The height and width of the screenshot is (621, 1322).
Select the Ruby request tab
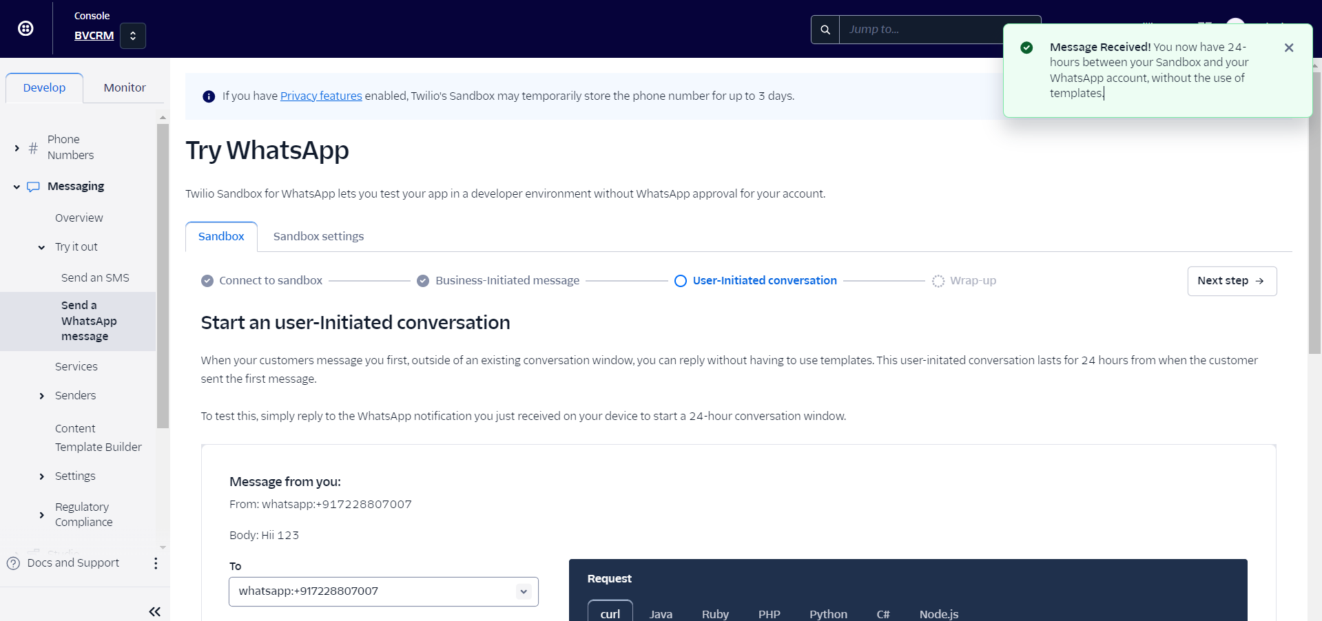click(715, 613)
